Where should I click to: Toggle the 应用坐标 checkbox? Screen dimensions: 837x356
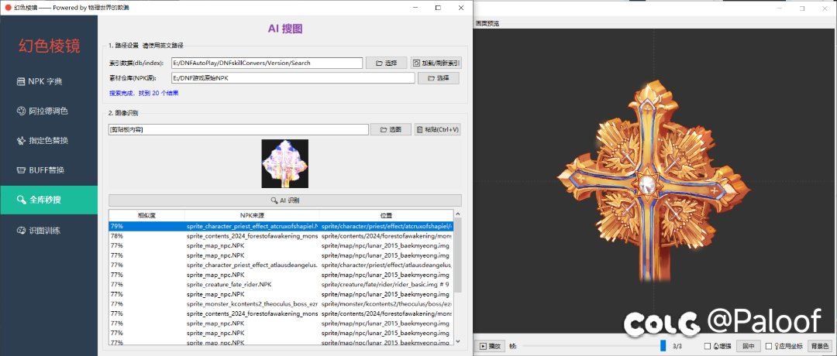768,346
